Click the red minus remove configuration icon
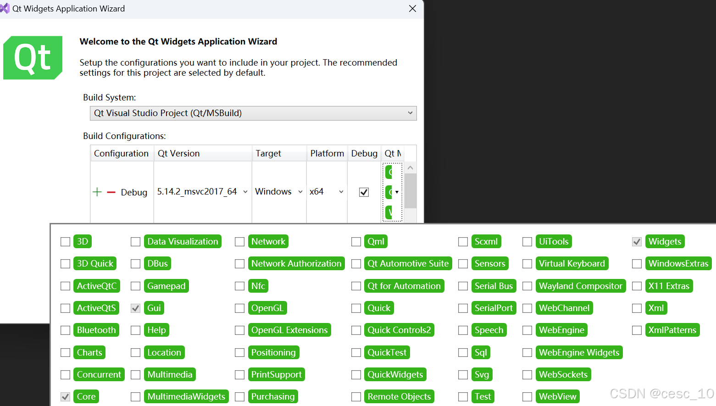Image resolution: width=716 pixels, height=406 pixels. coord(111,192)
